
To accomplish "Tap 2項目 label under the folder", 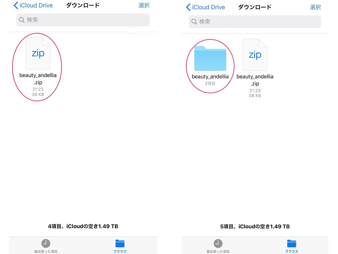I will [x=210, y=83].
